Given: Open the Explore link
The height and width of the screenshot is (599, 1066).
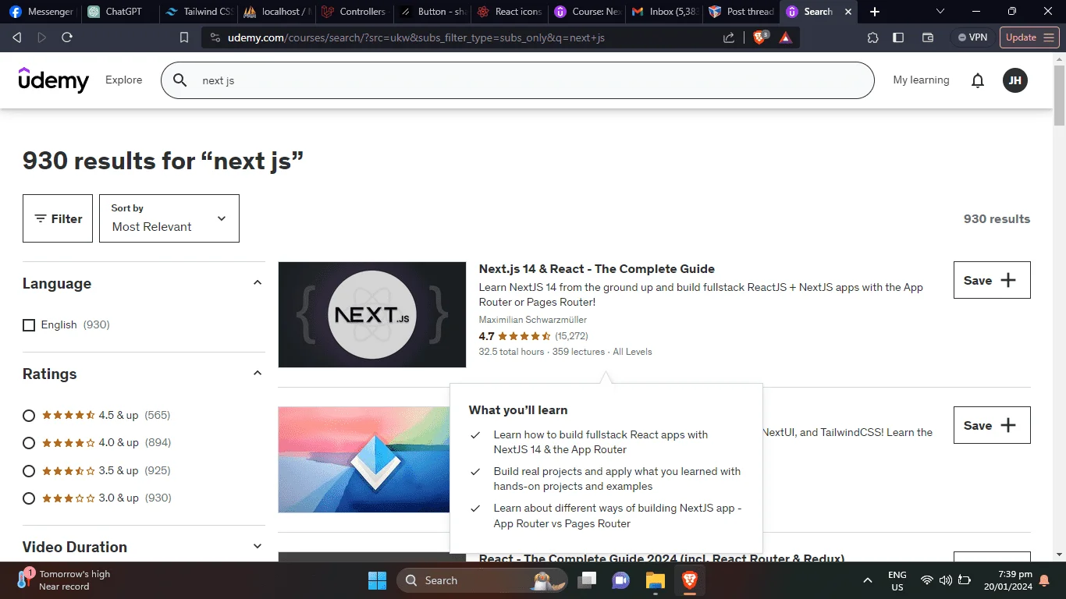Looking at the screenshot, I should click(124, 80).
